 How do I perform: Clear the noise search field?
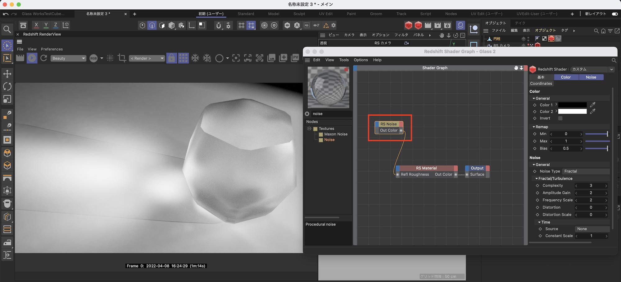click(307, 114)
